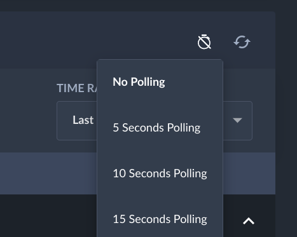This screenshot has height=237, width=297.
Task: Close the polling menu via crossed stopwatch icon
Action: tap(204, 42)
